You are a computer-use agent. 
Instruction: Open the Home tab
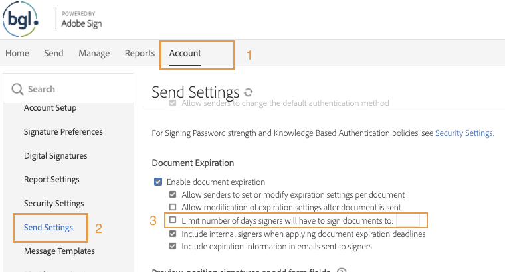click(x=17, y=54)
